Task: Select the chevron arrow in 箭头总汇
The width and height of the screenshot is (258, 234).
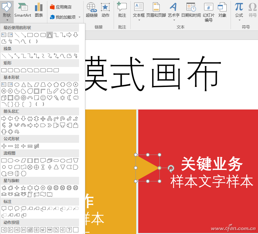Action: click(50, 125)
